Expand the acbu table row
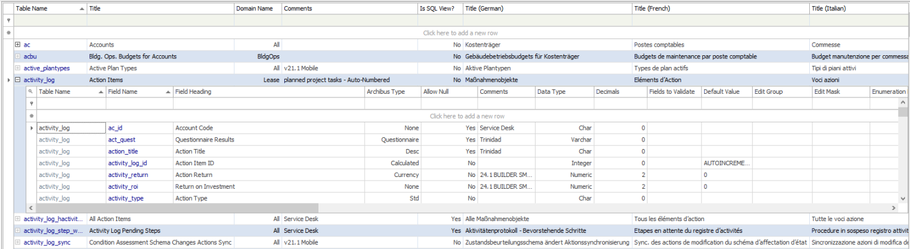 coord(18,57)
